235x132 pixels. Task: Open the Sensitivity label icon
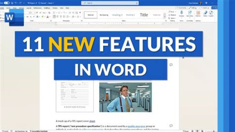click(190, 13)
